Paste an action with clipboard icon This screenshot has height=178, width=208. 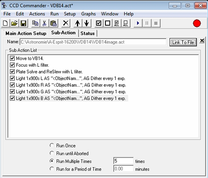[53, 23]
